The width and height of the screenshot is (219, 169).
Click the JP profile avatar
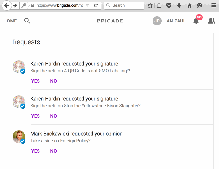click(157, 21)
